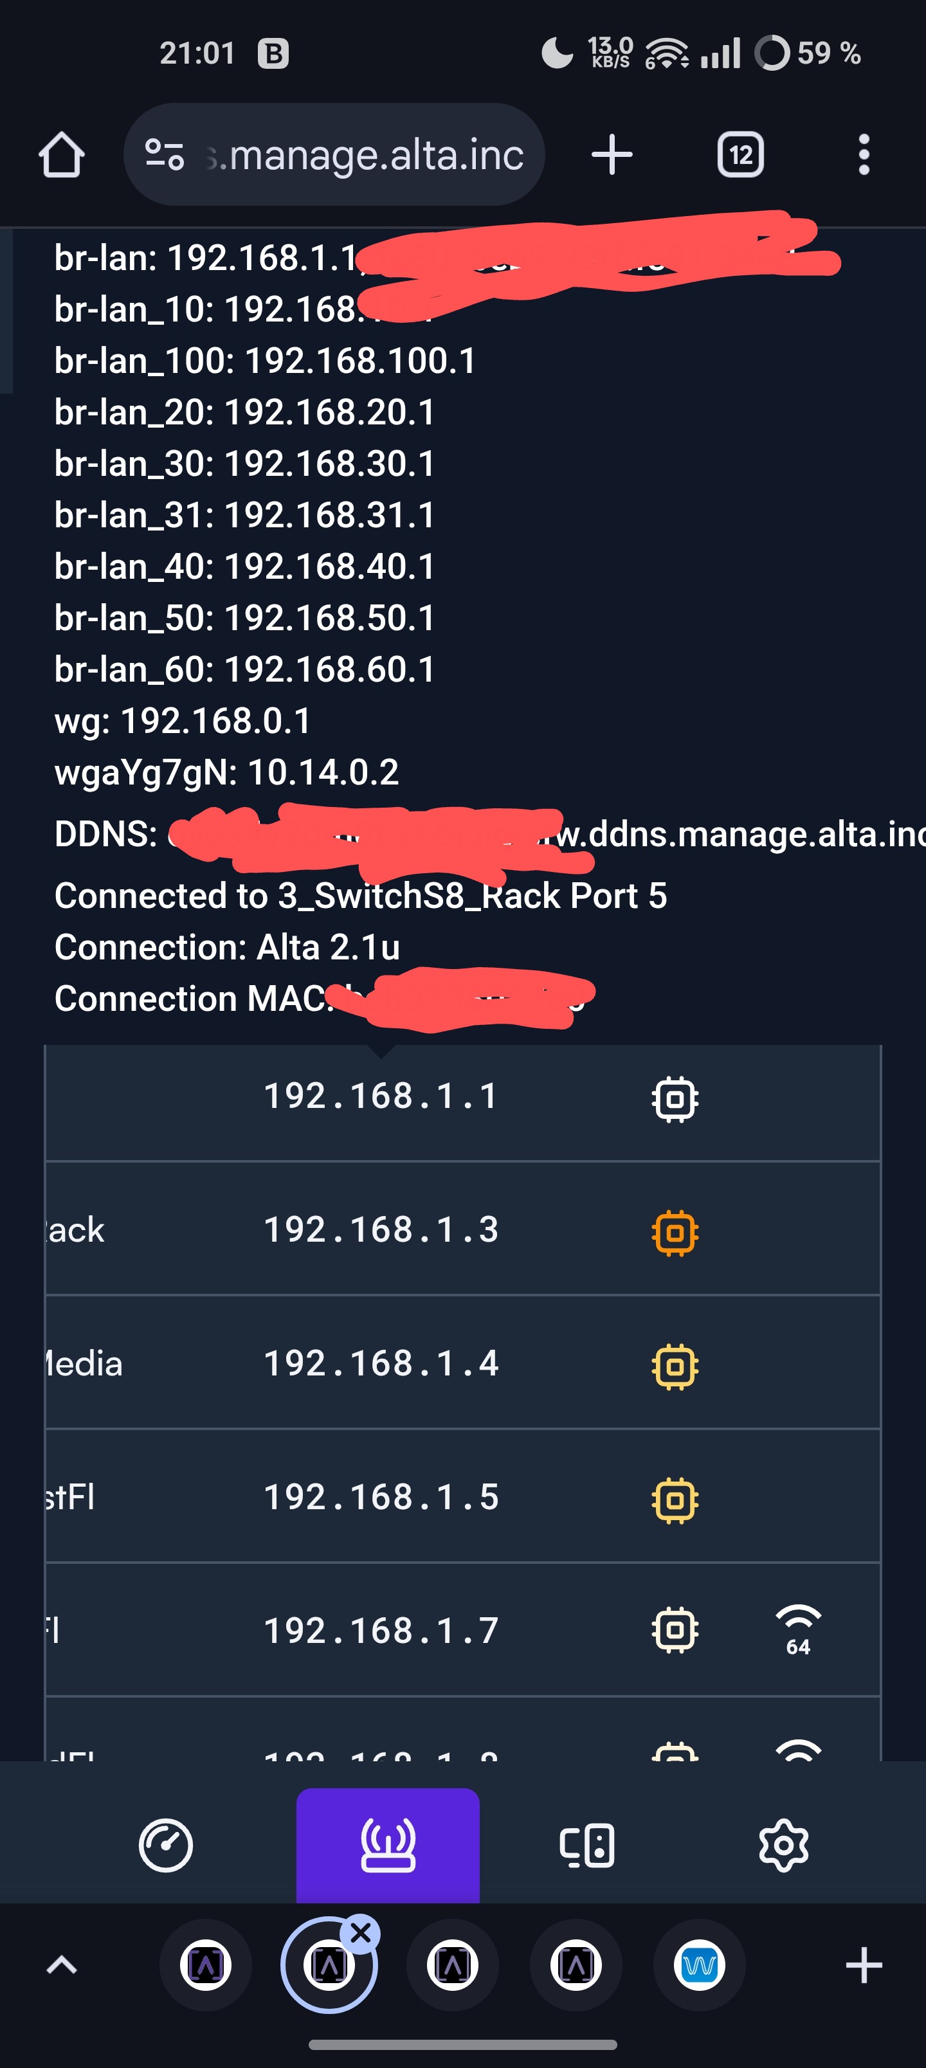
Task: Switch to the blue W tab thumbnail
Action: point(700,1964)
